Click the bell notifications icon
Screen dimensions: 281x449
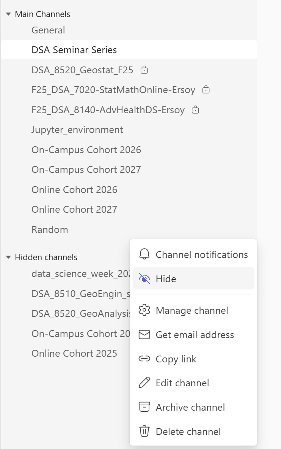[144, 254]
